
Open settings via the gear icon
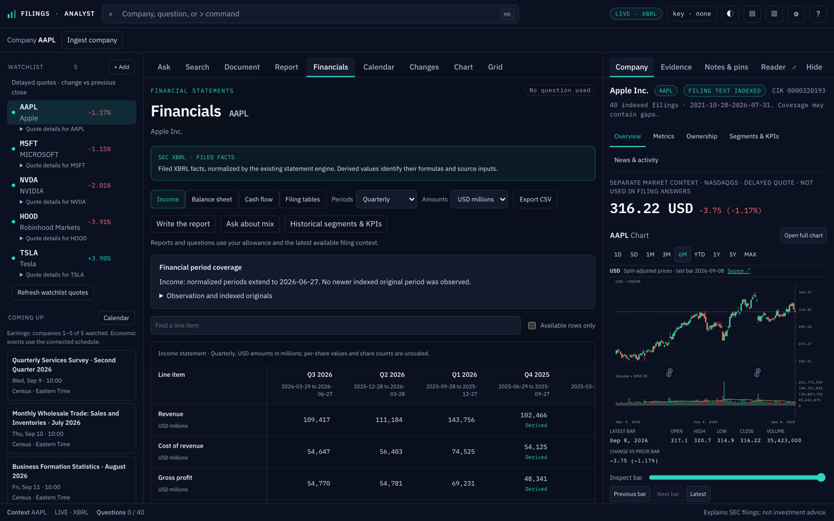click(796, 14)
